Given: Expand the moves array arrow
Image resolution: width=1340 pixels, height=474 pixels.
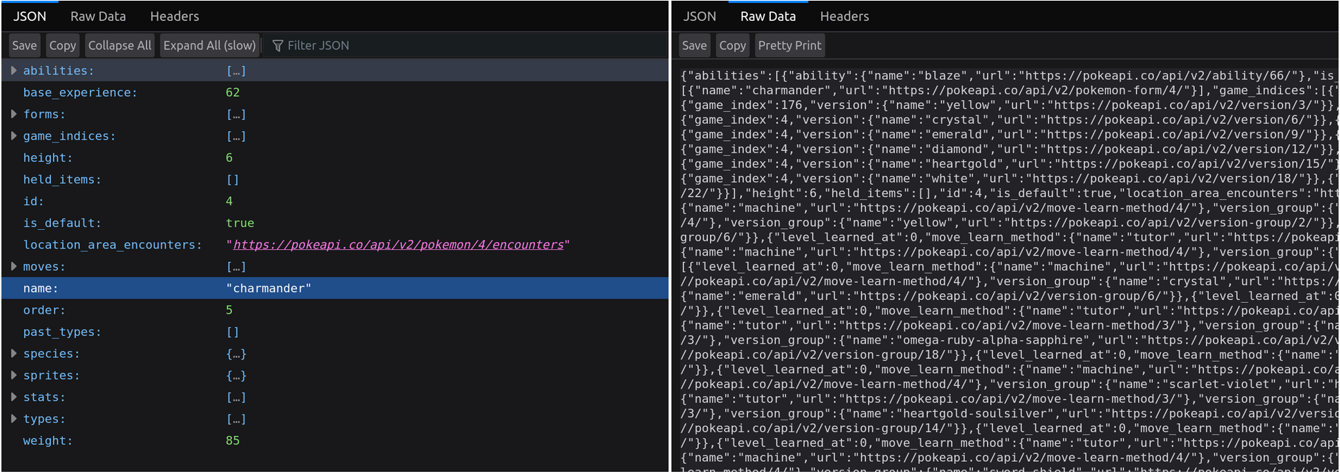Looking at the screenshot, I should [14, 266].
